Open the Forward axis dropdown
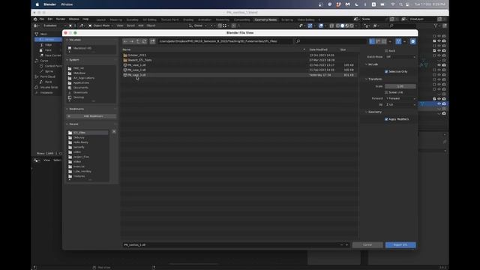Screen dimensions: 480x270 point(400,98)
